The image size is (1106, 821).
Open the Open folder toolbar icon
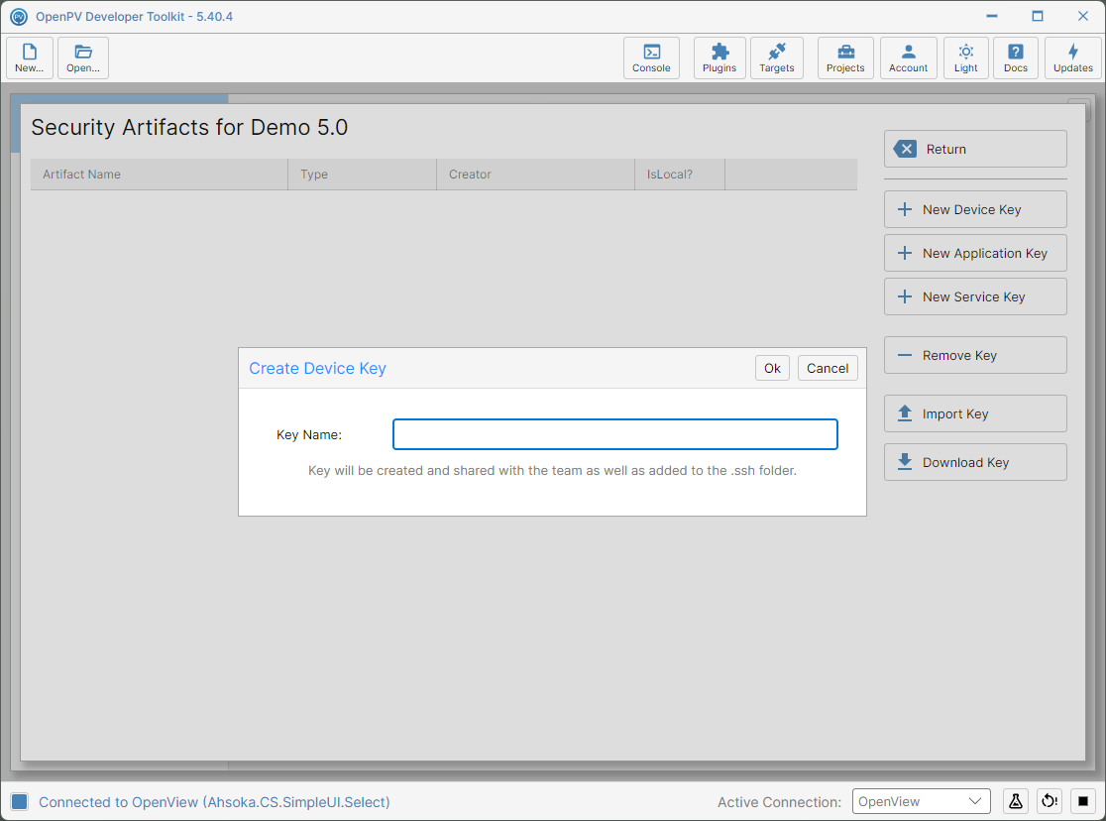tap(83, 58)
